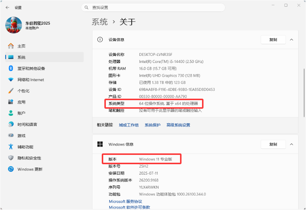Open Microsoft 服务协议 link

126,201
